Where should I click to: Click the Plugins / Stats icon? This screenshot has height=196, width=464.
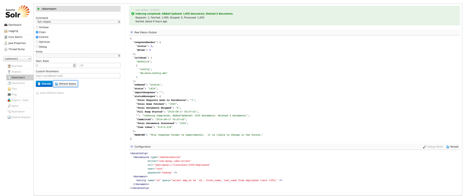tap(9, 100)
